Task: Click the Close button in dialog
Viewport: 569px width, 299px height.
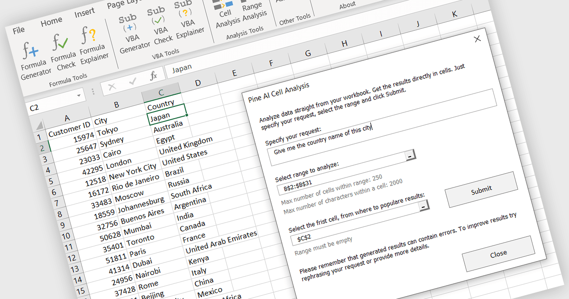Action: pyautogui.click(x=498, y=254)
